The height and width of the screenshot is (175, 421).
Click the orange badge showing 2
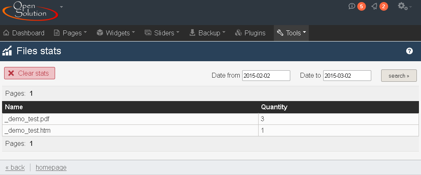(384, 7)
